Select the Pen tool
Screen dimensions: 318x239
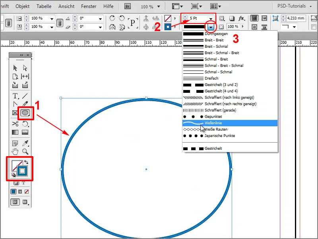click(x=15, y=104)
